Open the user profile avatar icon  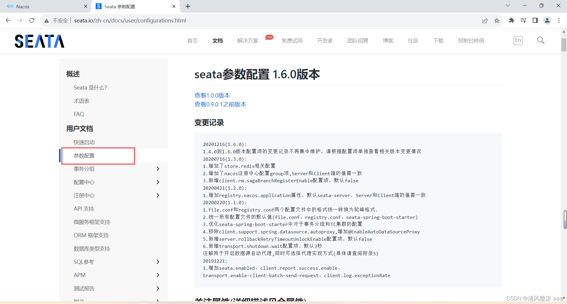pos(547,20)
